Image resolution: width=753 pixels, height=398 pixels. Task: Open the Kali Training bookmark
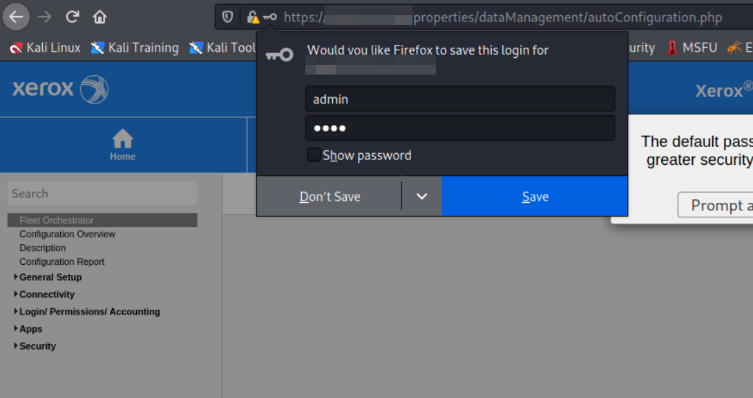click(135, 48)
